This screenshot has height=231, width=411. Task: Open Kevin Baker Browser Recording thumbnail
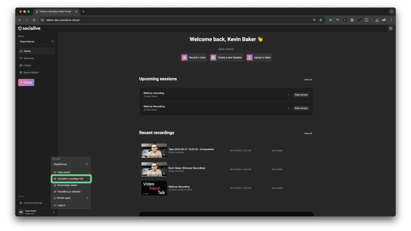click(154, 169)
